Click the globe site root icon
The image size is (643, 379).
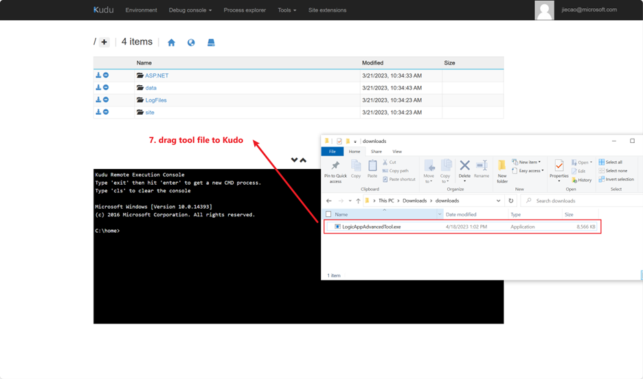191,43
